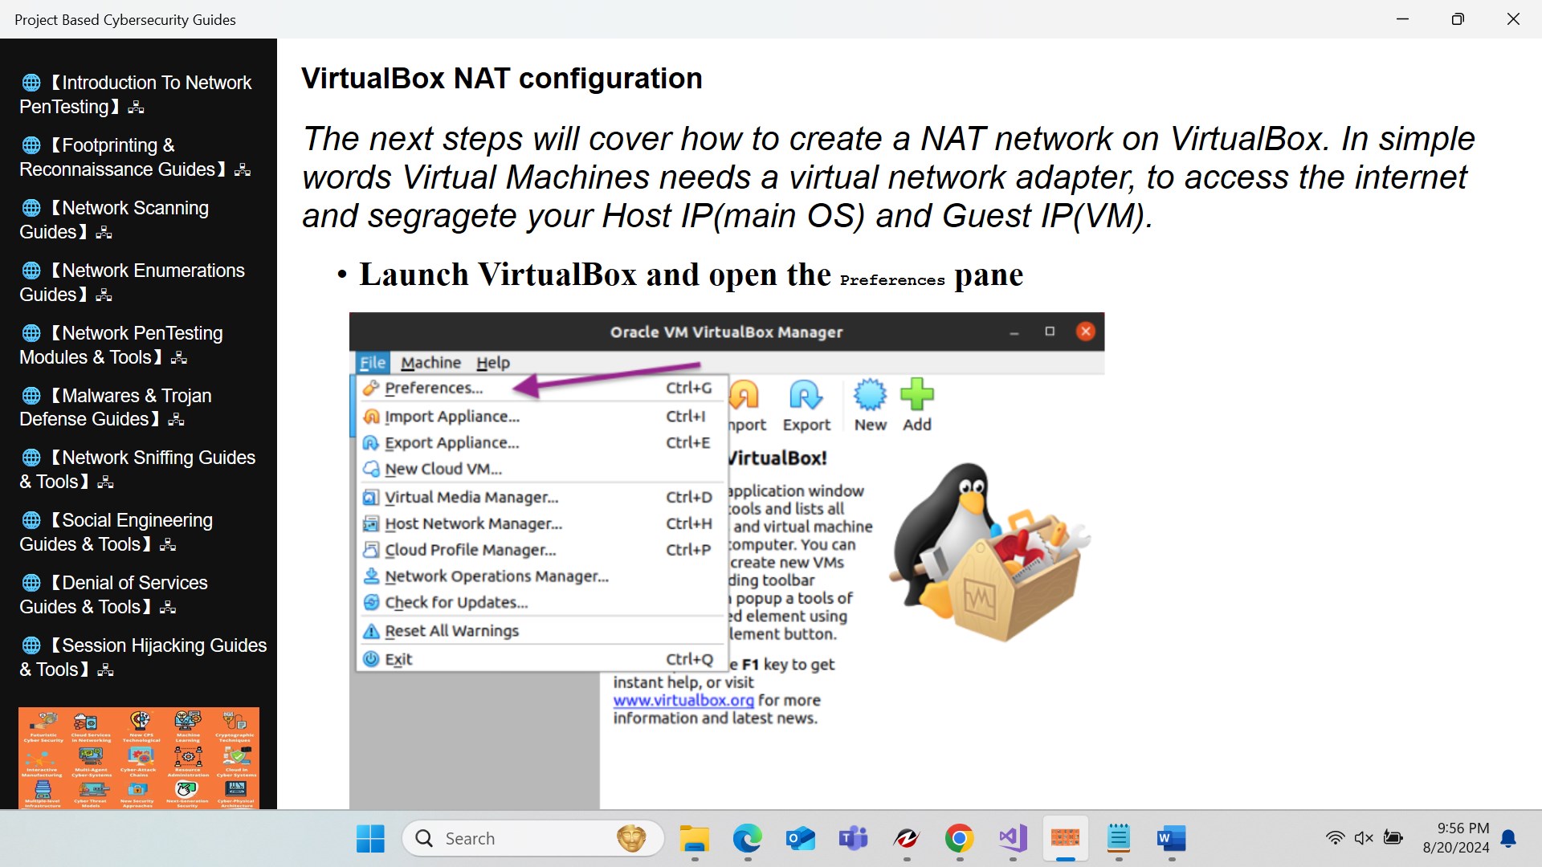Open the Windows Start menu
This screenshot has width=1542, height=867.
pyautogui.click(x=370, y=839)
